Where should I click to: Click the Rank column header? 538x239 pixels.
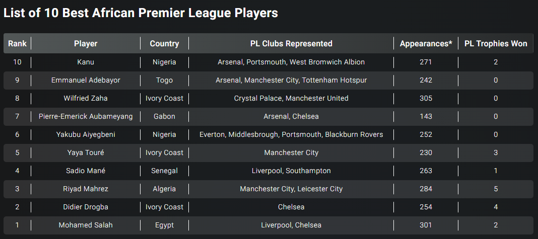coord(18,44)
